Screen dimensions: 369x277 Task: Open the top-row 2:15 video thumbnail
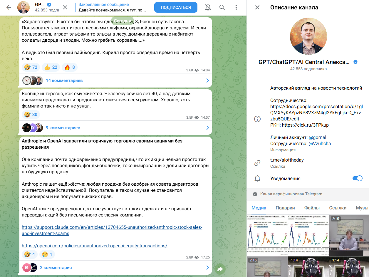[349, 235]
